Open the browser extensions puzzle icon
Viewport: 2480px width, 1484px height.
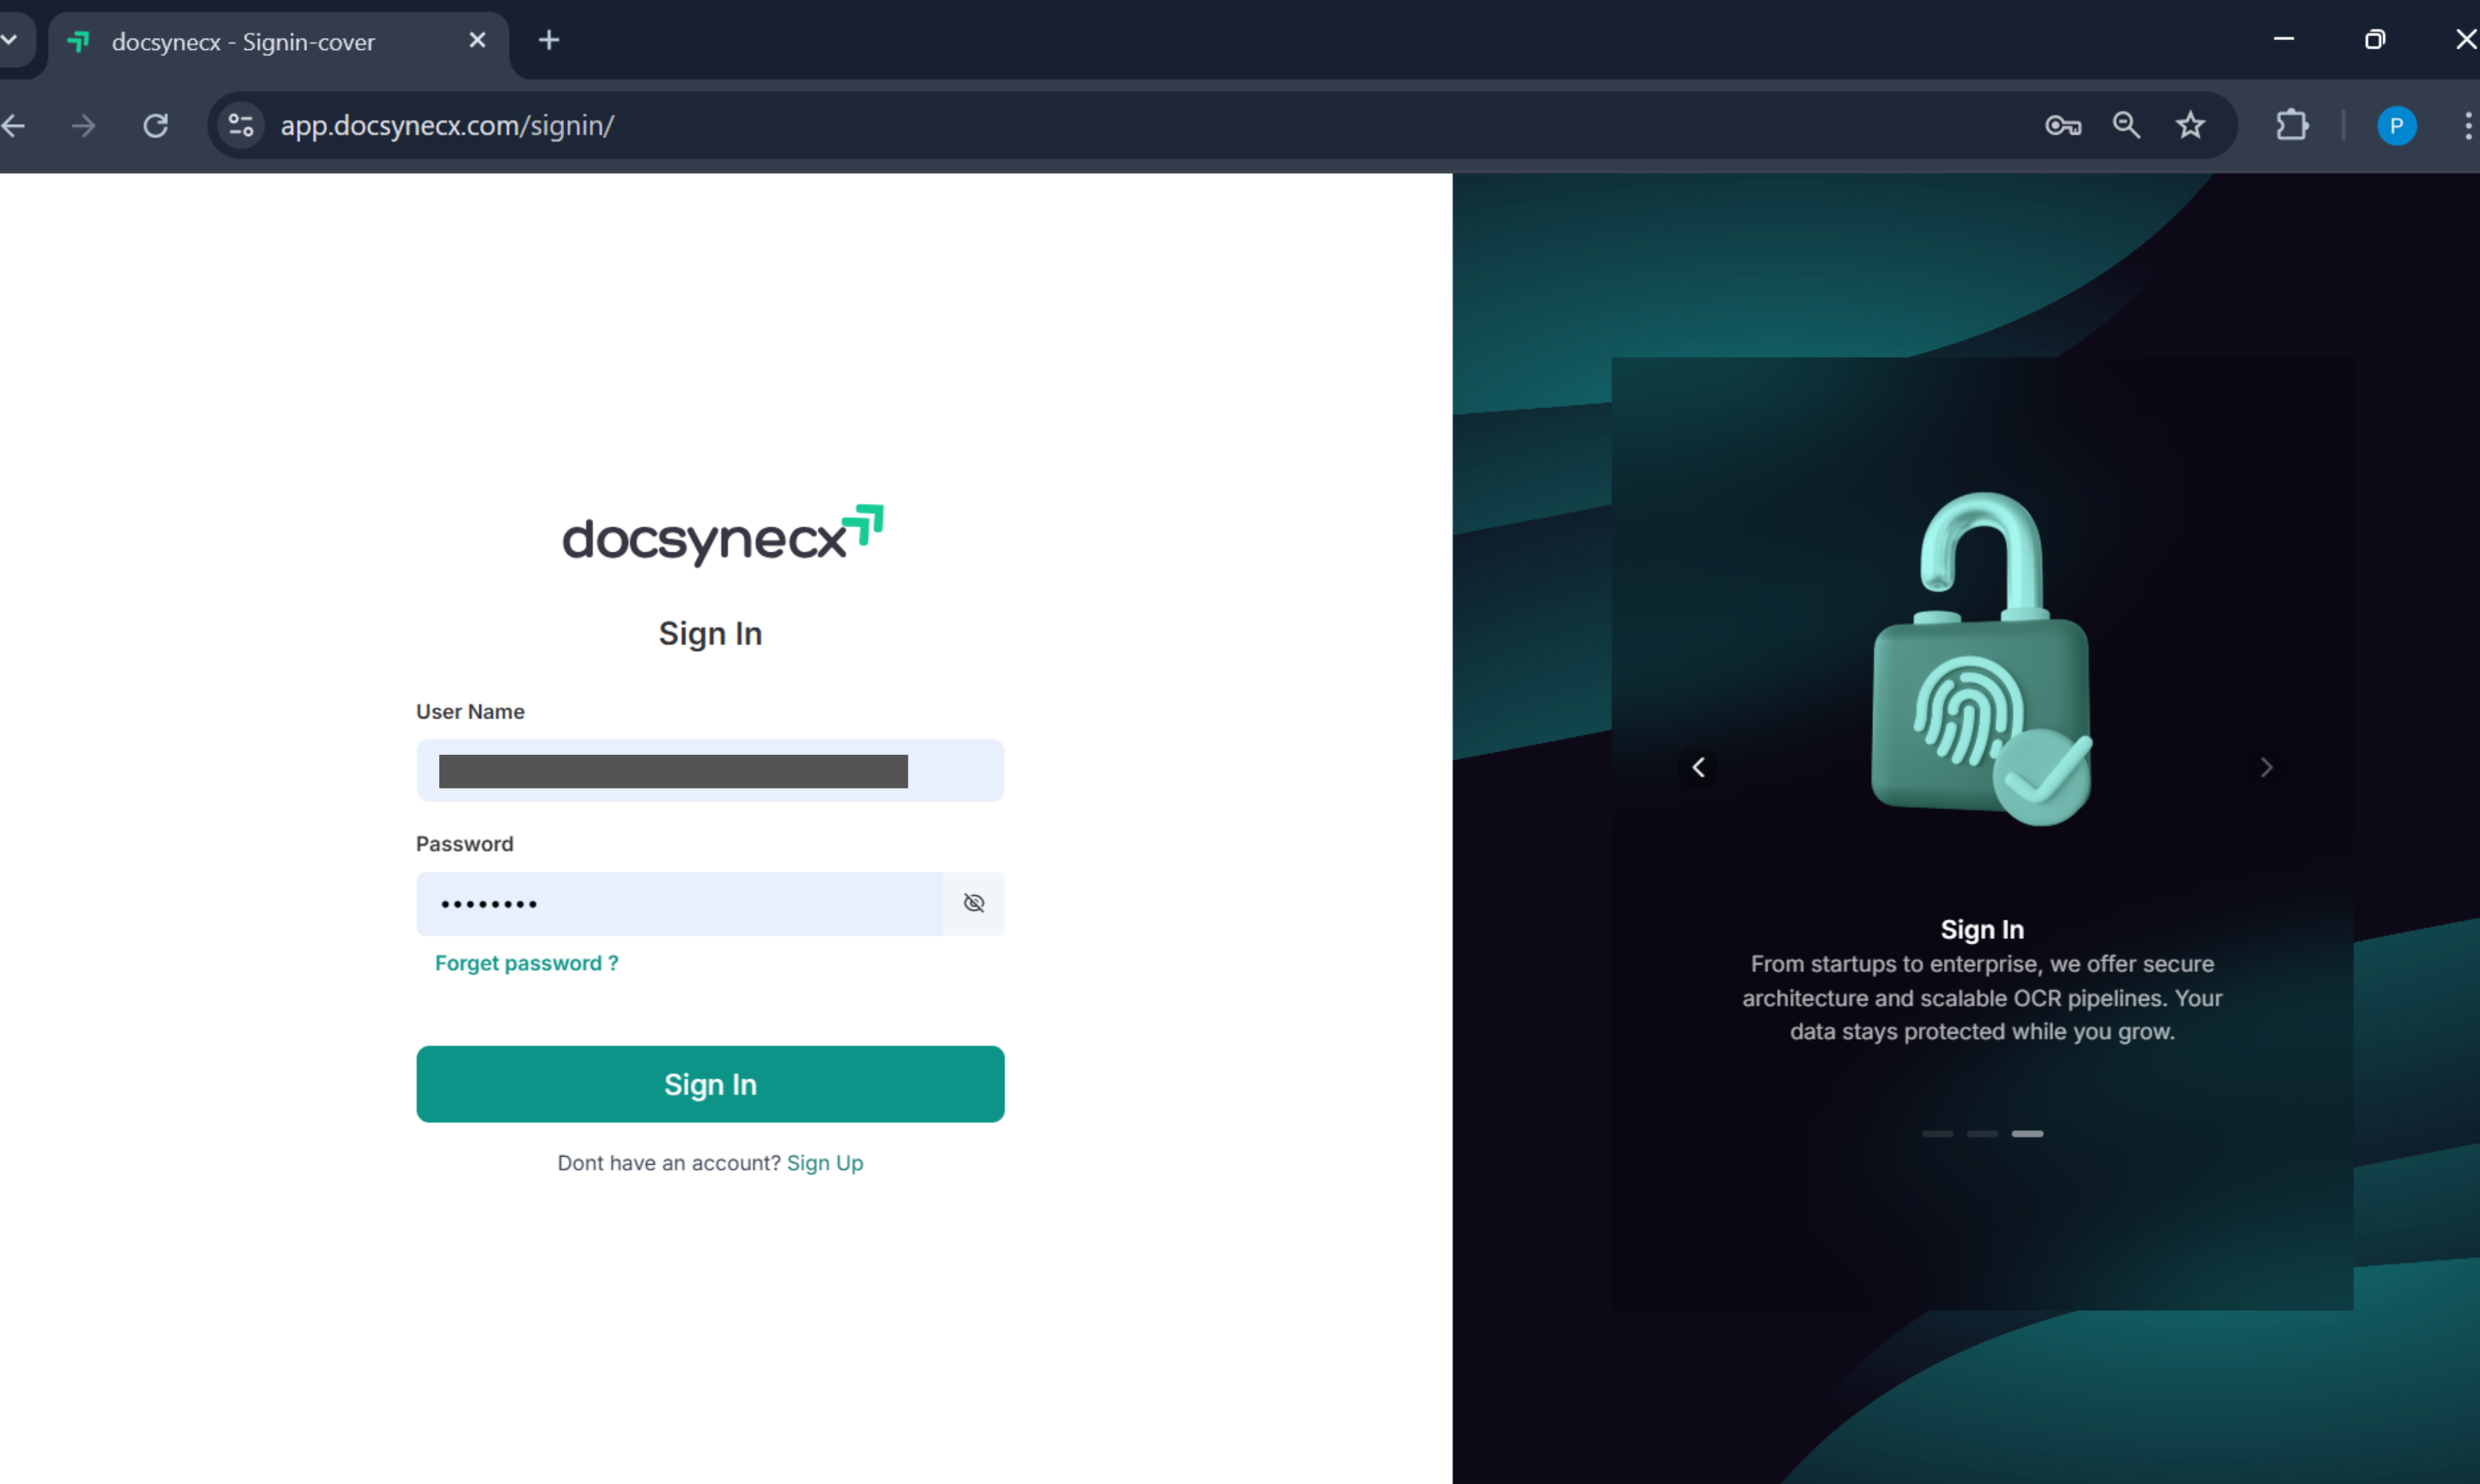[2292, 125]
